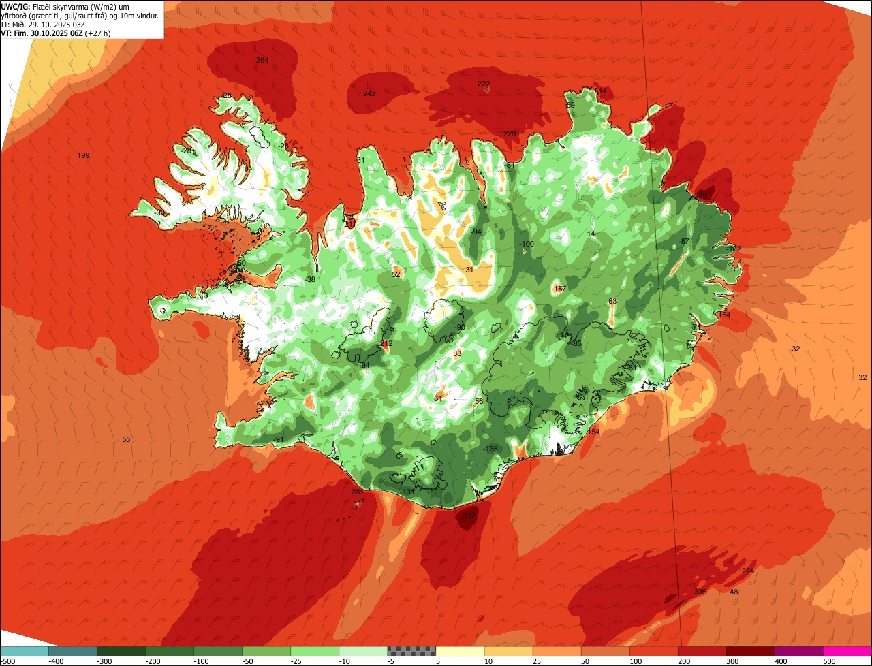Click the '61' value in the central highlands
This screenshot has height=666, width=872.
point(438,398)
